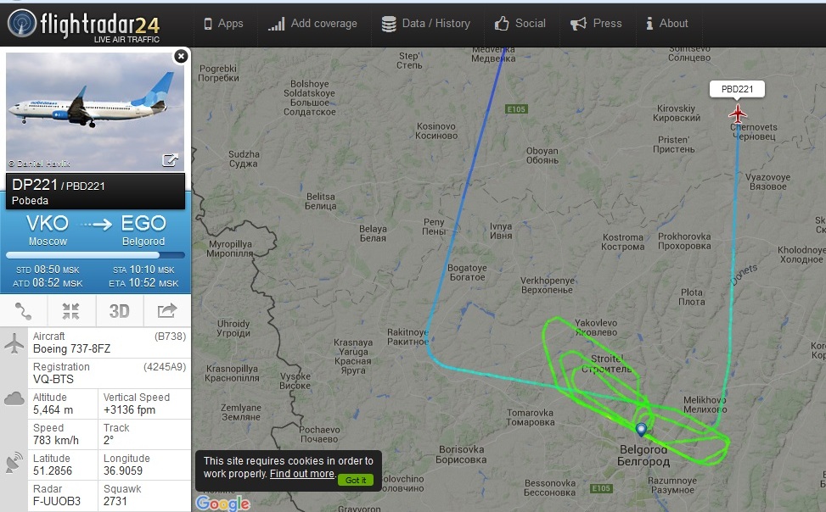The height and width of the screenshot is (512, 826).
Task: Click the Pobeda aircraft photo thumbnail
Action: [95, 110]
